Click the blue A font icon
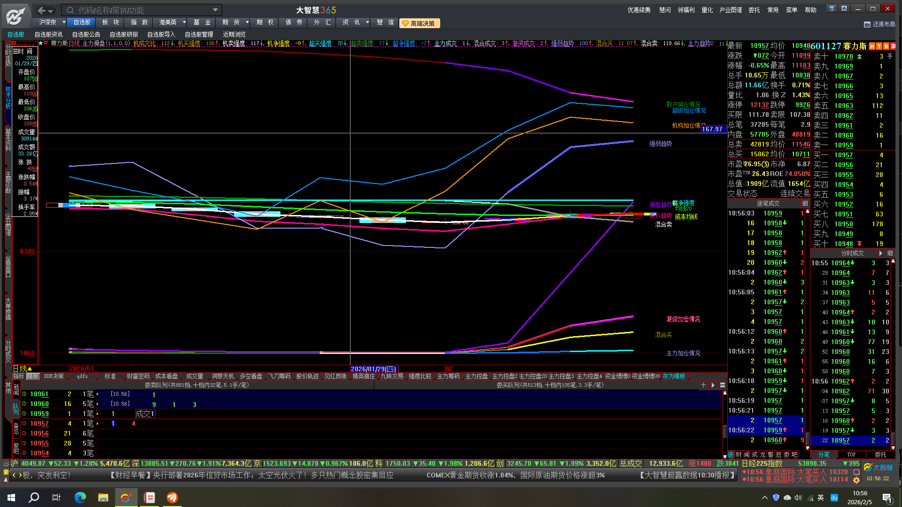The height and width of the screenshot is (507, 902). coord(844,8)
